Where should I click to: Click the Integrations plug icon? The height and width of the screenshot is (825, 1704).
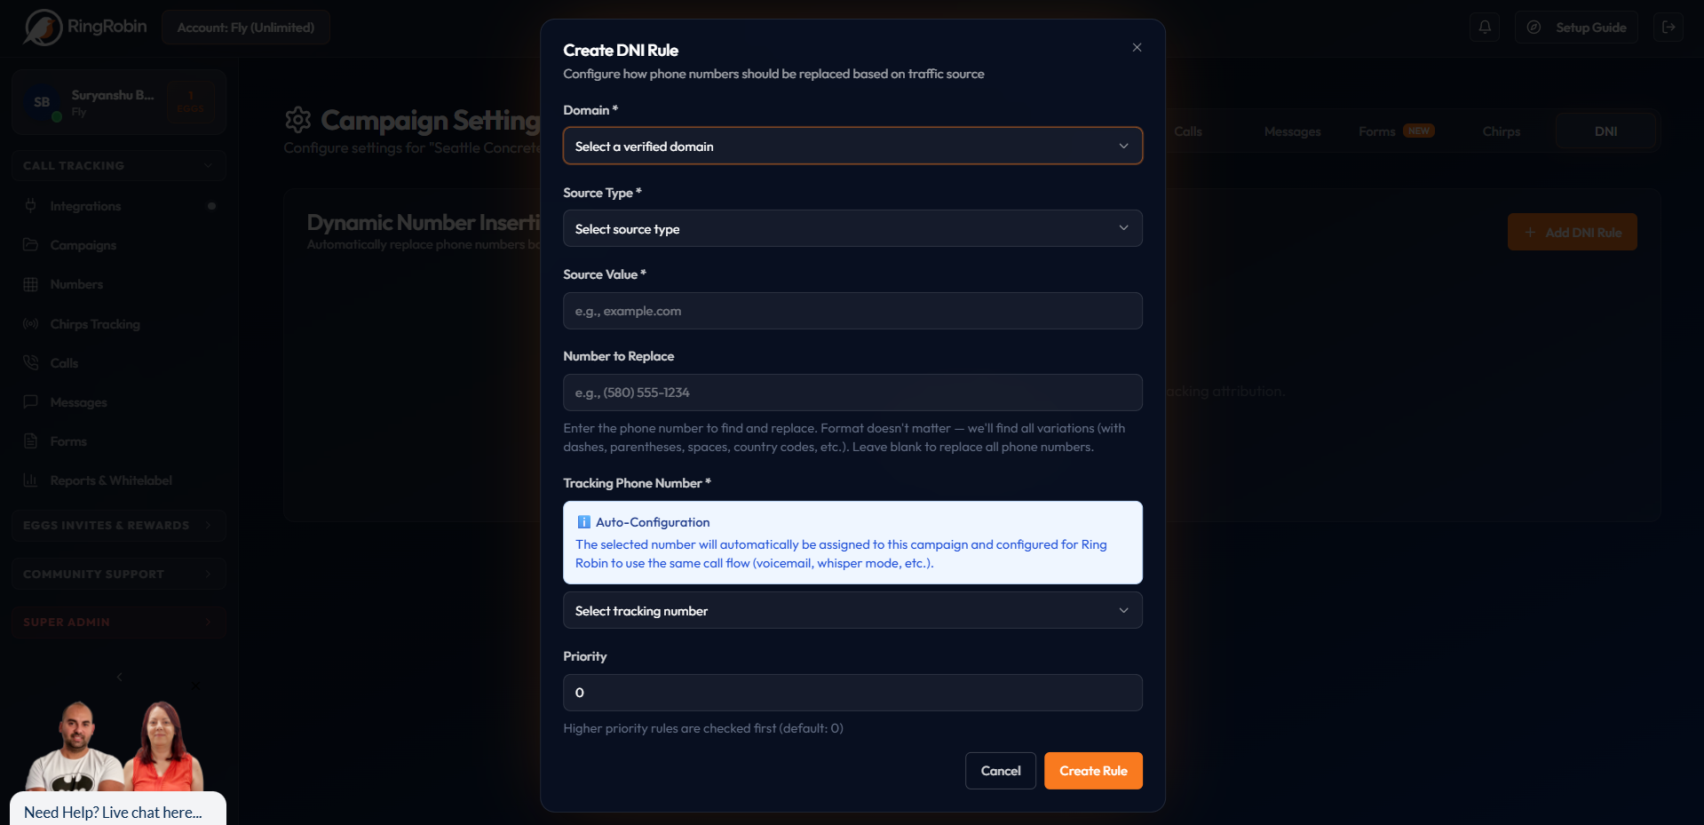click(31, 206)
